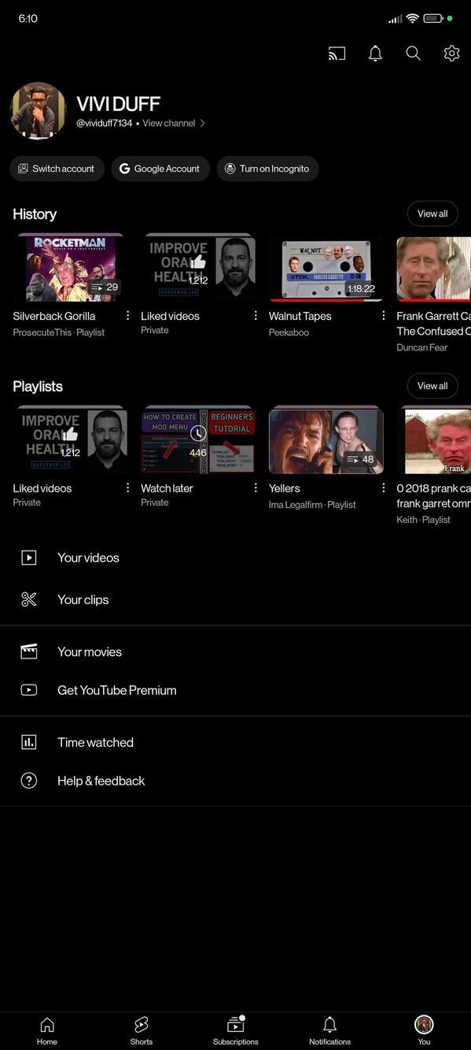Screen dimensions: 471x1050
Task: Open more options for Silverback Gorilla
Action: coord(128,316)
